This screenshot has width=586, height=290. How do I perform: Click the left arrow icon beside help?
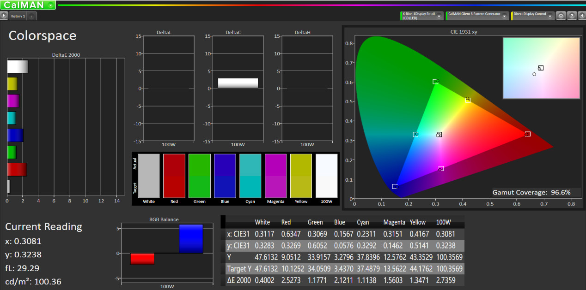582,15
